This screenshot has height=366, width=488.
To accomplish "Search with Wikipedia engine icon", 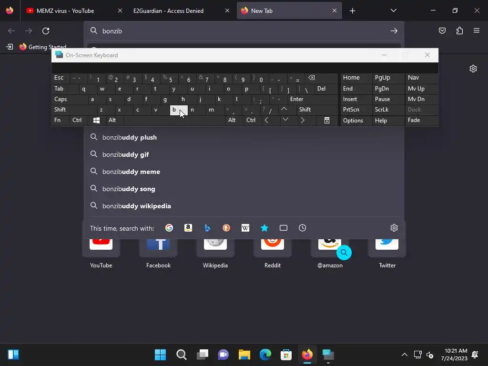I will [x=245, y=228].
